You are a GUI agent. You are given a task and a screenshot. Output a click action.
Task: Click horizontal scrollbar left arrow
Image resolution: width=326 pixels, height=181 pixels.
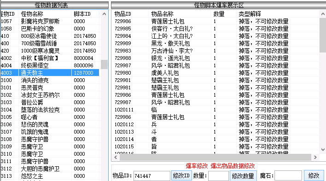click(x=116, y=158)
